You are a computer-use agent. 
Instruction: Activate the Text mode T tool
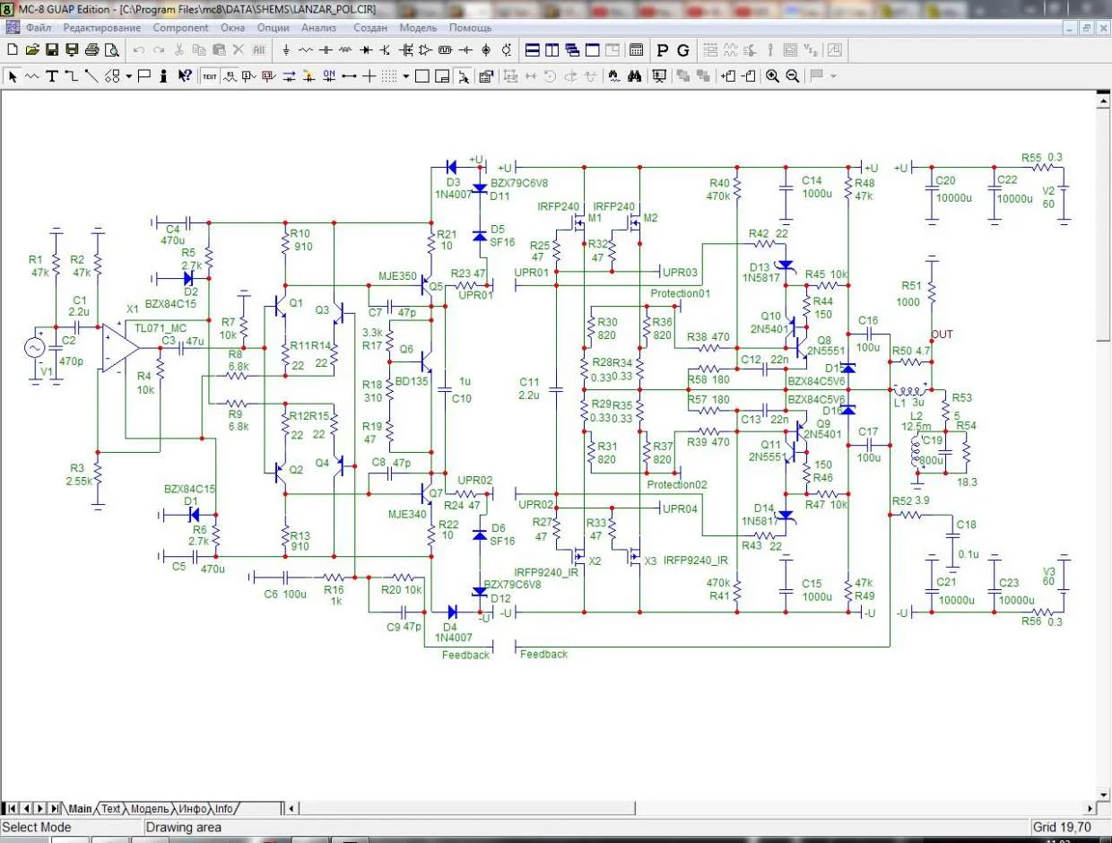tap(52, 76)
